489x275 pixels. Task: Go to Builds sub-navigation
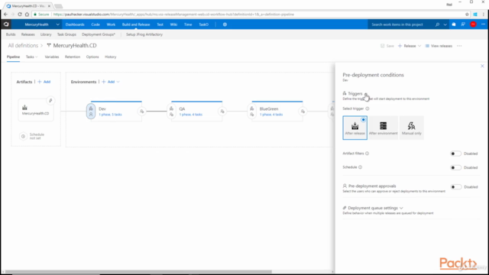11,34
